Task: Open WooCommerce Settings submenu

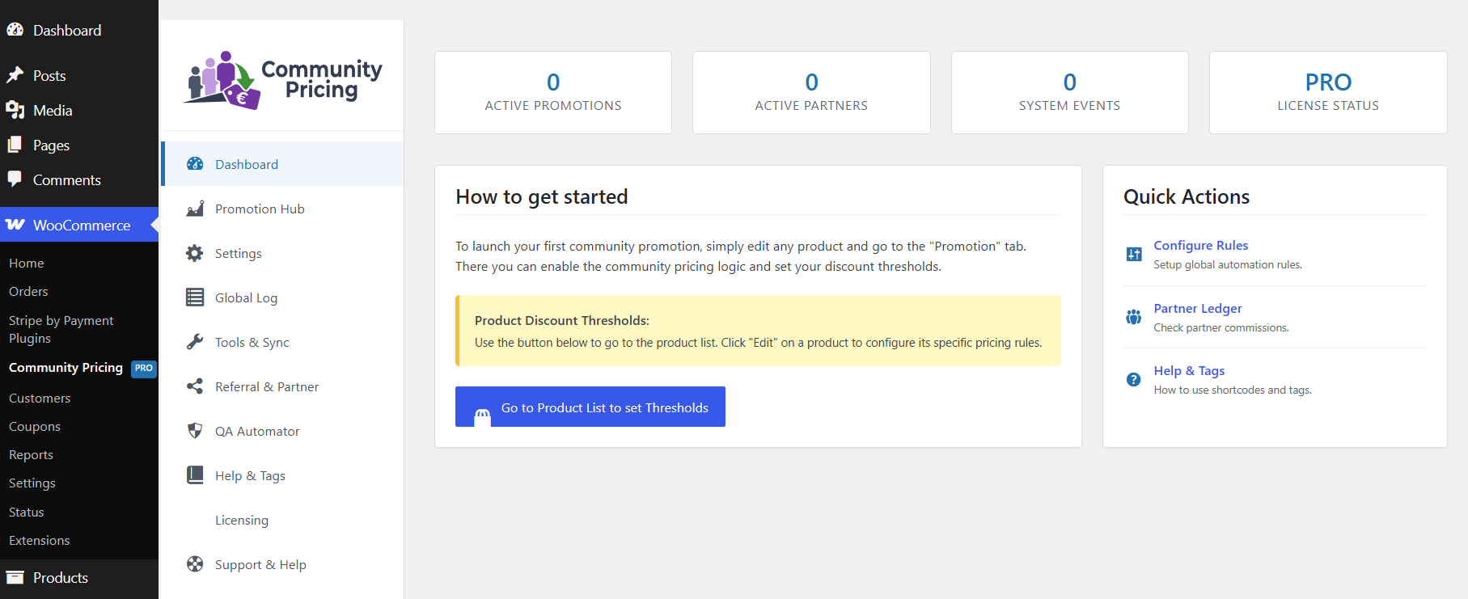Action: click(32, 483)
